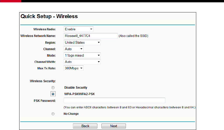This screenshot has height=130, width=224.
Task: Click the 'Region:' label
Action: (x=50, y=43)
